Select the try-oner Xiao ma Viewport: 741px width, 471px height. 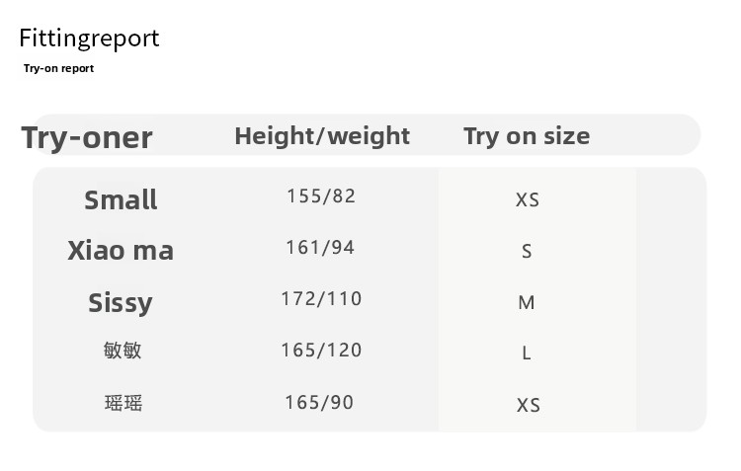point(121,250)
